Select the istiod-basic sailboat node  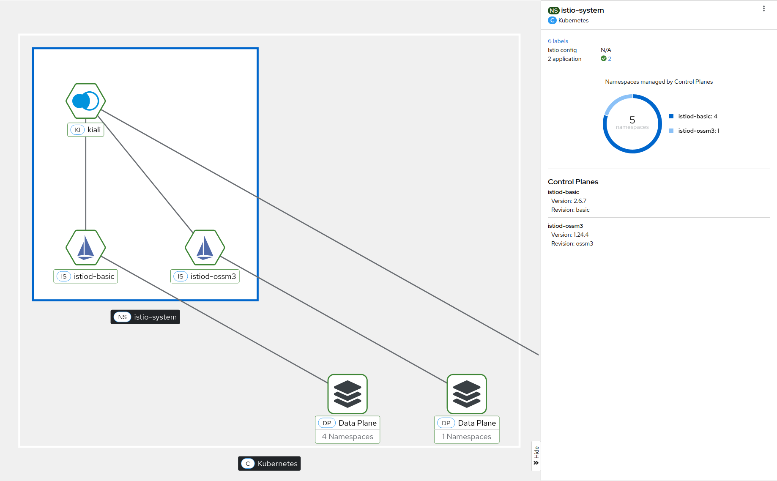85,247
